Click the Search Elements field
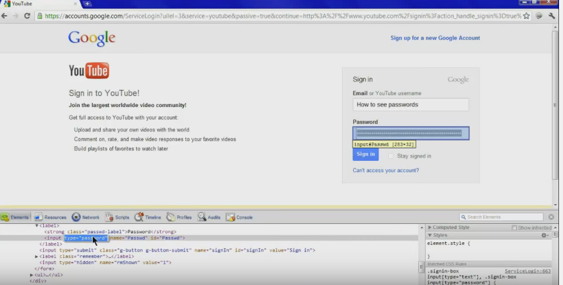 (x=501, y=217)
